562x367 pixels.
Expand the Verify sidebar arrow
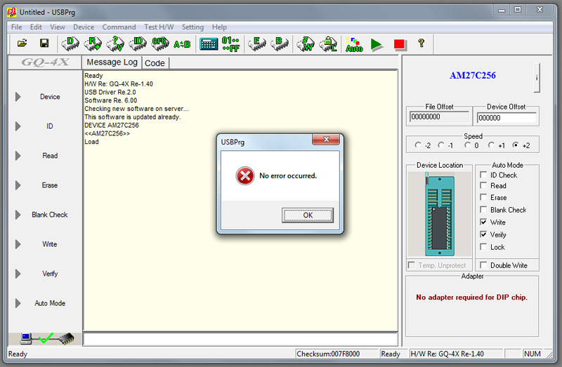click(x=18, y=274)
